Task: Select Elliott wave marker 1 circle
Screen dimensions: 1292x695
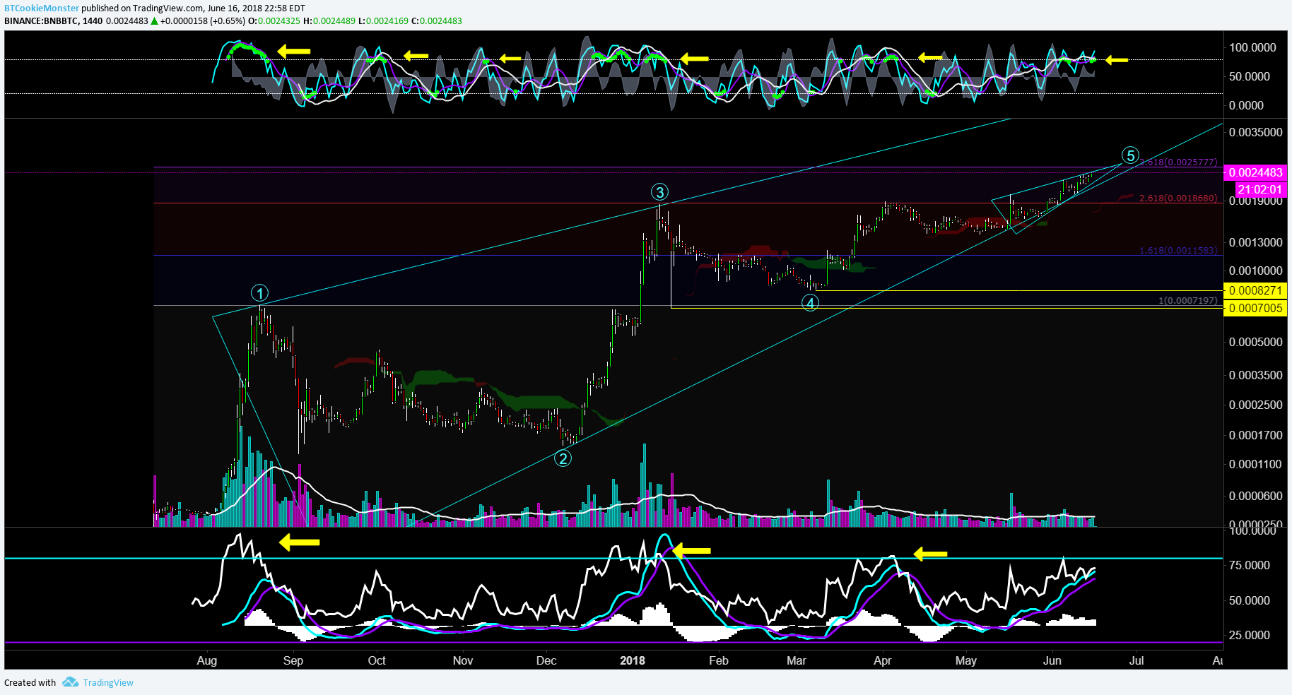Action: (259, 293)
